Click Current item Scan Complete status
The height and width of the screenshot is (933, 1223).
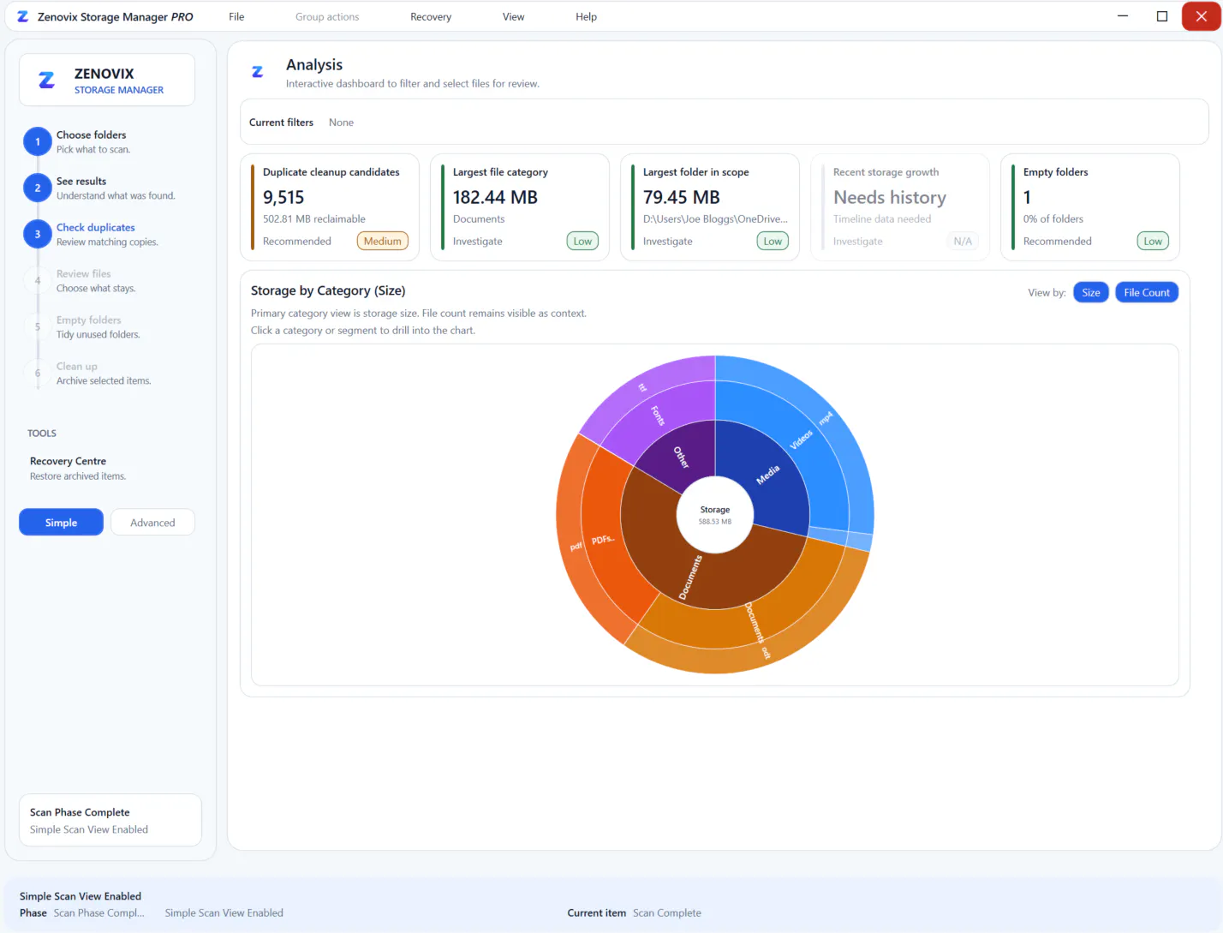pos(634,913)
